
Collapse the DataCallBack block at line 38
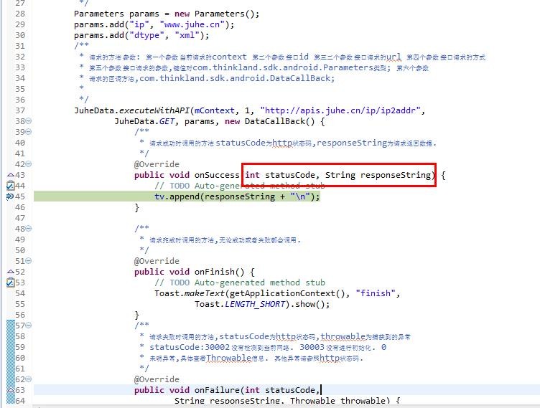[29, 121]
